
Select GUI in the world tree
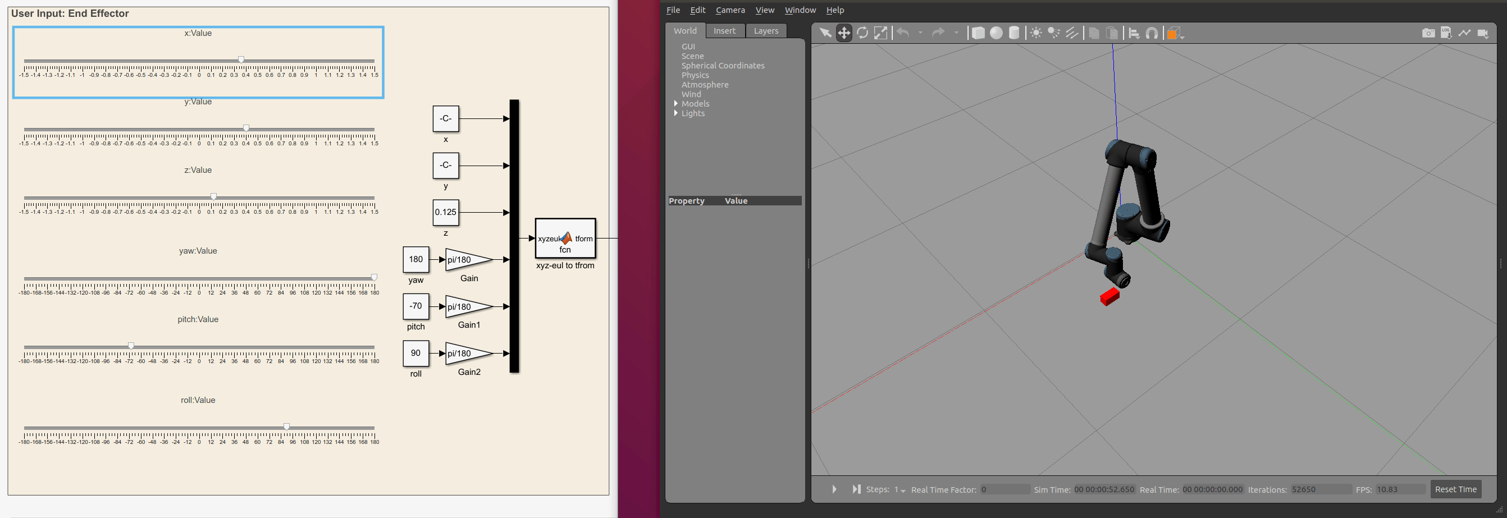click(x=688, y=46)
